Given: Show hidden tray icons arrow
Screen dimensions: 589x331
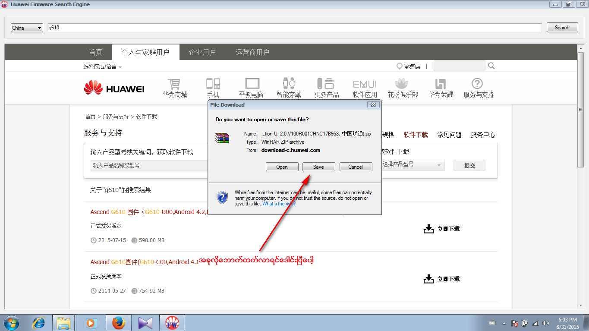Looking at the screenshot, I should pos(504,323).
